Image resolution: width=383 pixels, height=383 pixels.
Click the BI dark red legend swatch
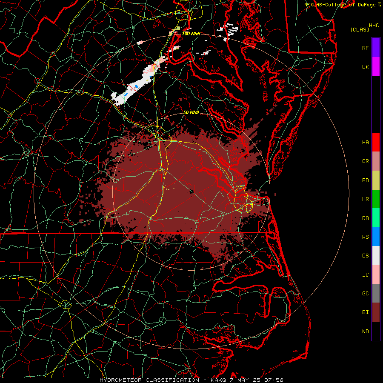click(x=376, y=312)
